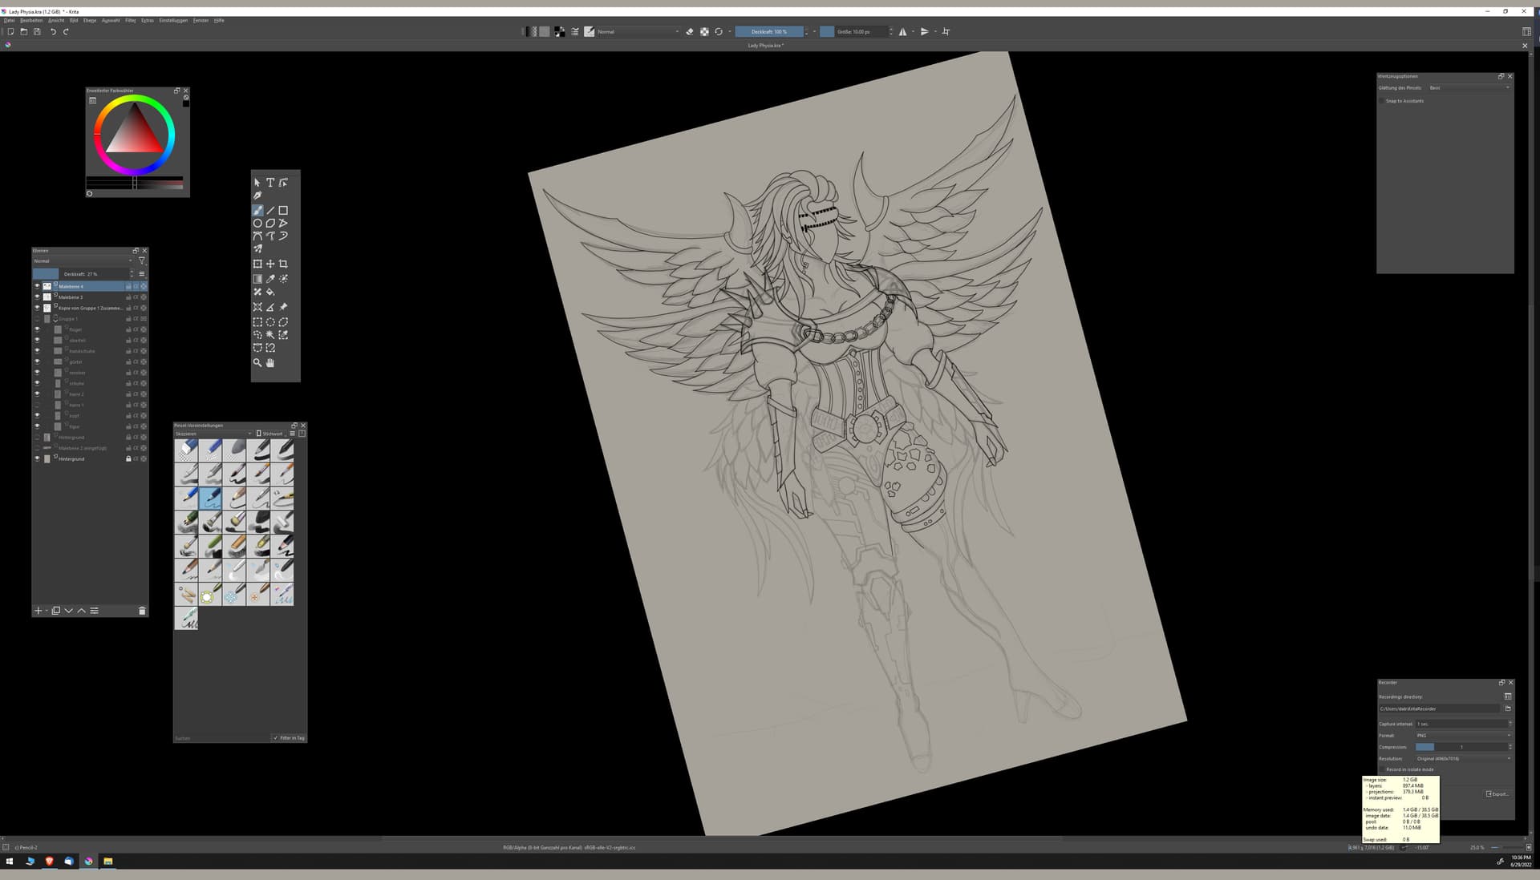Toggle eraser mode in top toolbar
The image size is (1540, 880).
click(690, 32)
